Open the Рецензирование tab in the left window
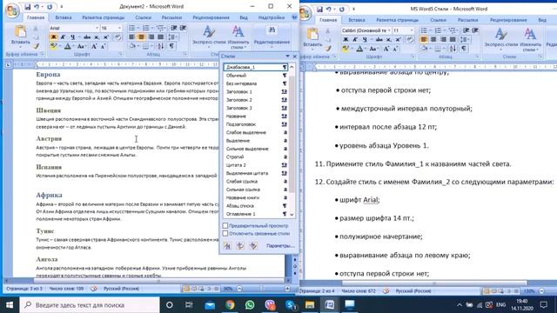This screenshot has width=557, height=313. (211, 17)
